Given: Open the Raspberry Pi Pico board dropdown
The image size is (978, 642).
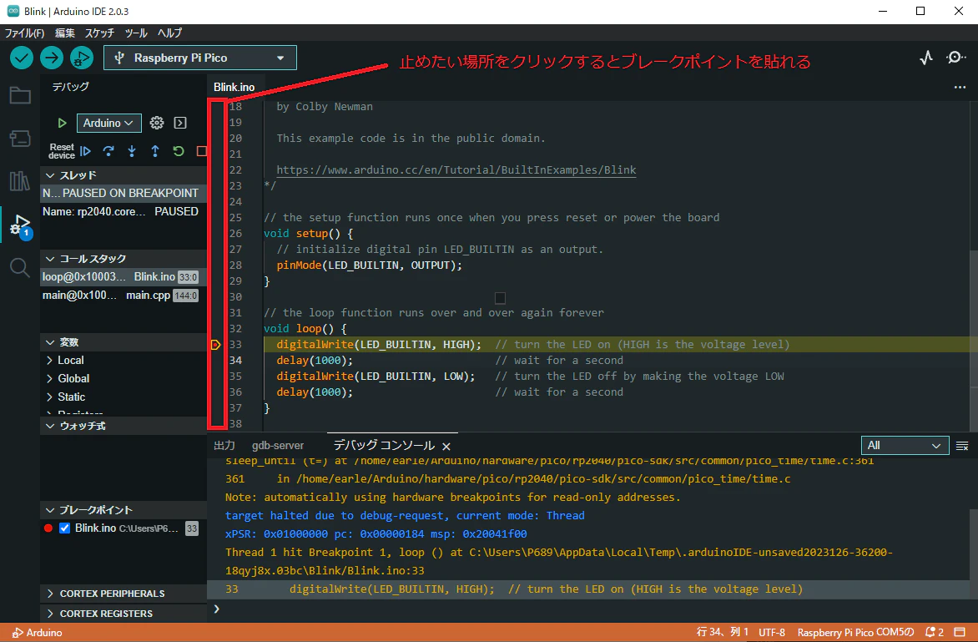Looking at the screenshot, I should pos(200,58).
